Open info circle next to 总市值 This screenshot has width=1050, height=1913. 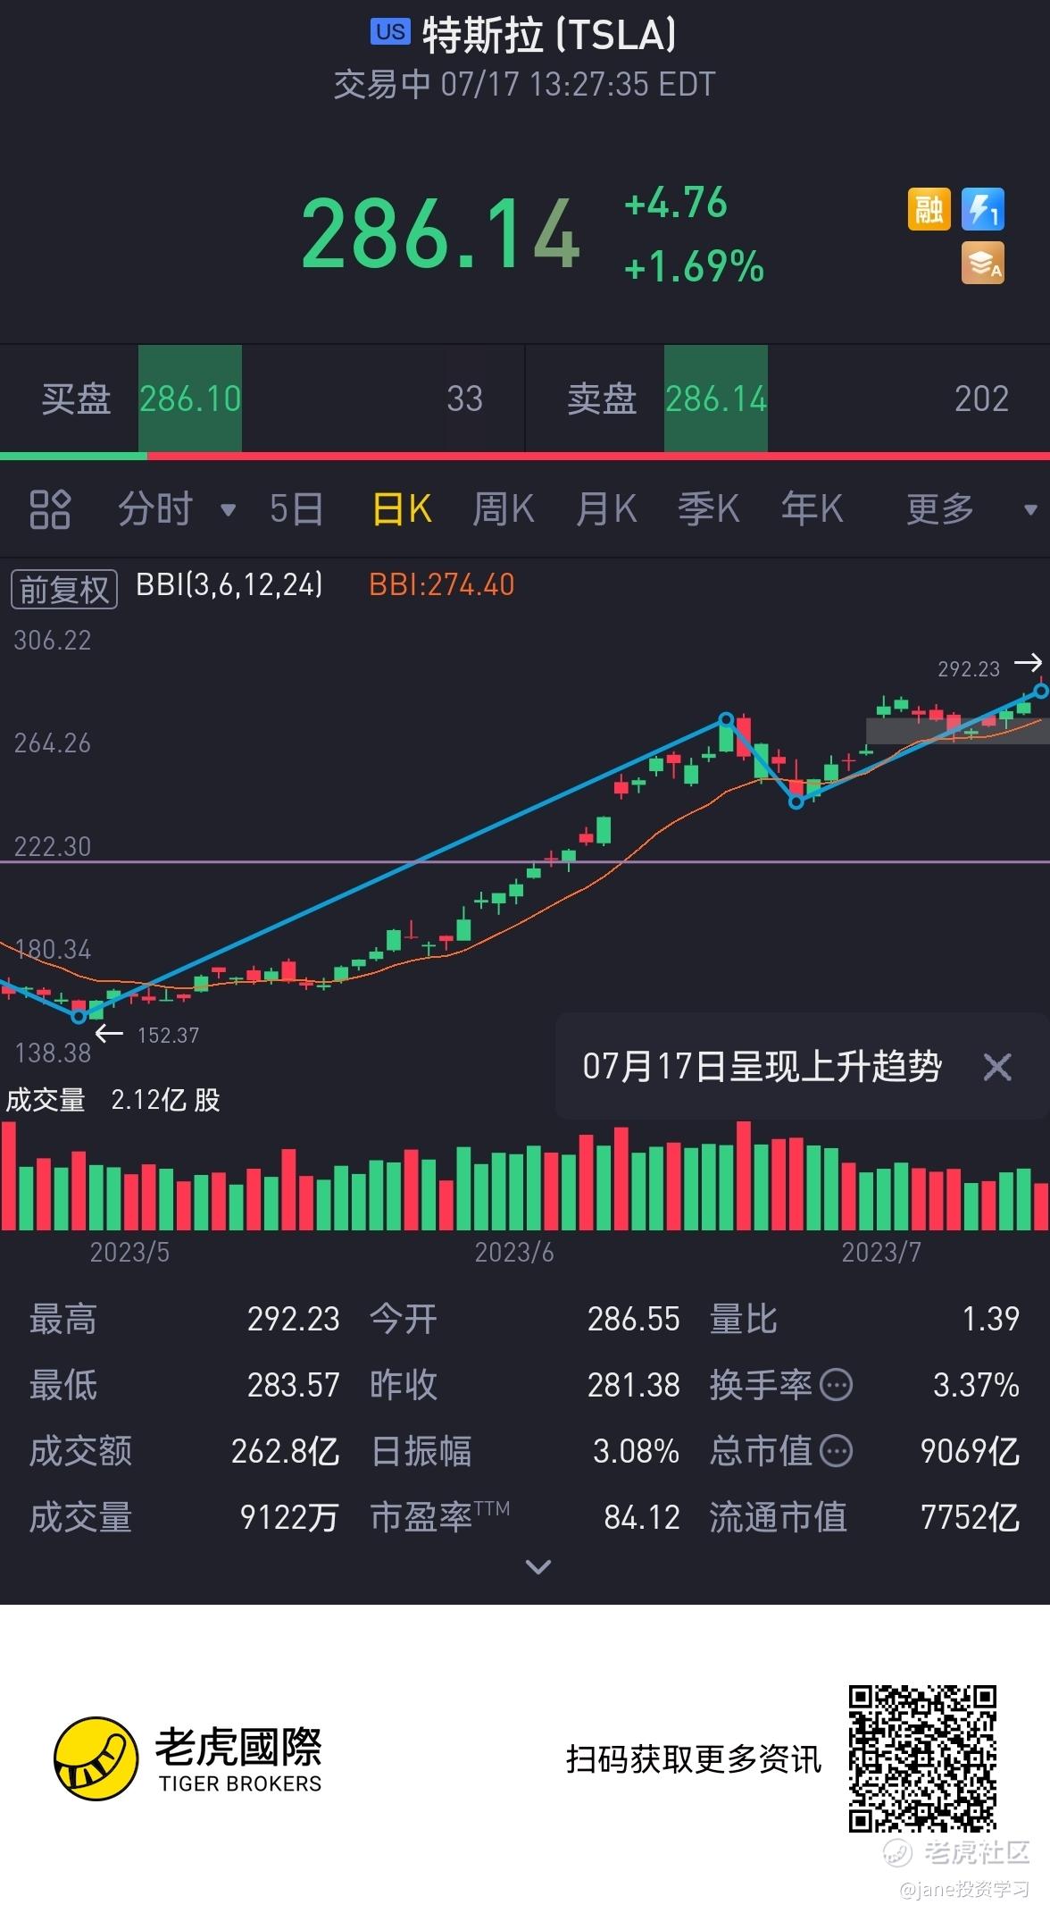pyautogui.click(x=836, y=1451)
